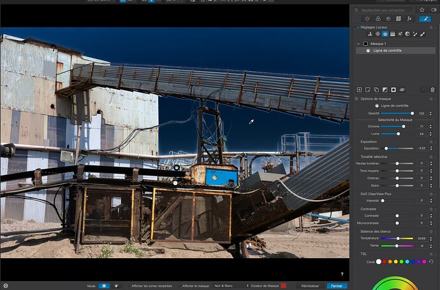Image resolution: width=440 pixels, height=290 pixels.
Task: Adjust the Microcontraste slider
Action: click(x=397, y=223)
